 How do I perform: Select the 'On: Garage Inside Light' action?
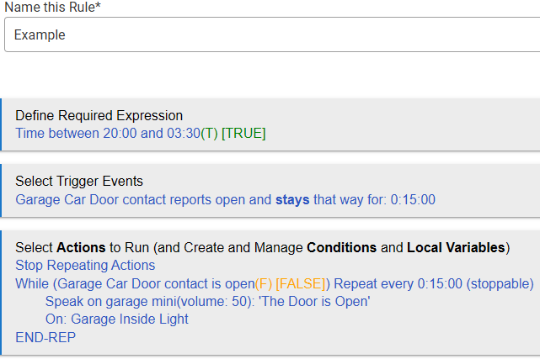[x=117, y=319]
